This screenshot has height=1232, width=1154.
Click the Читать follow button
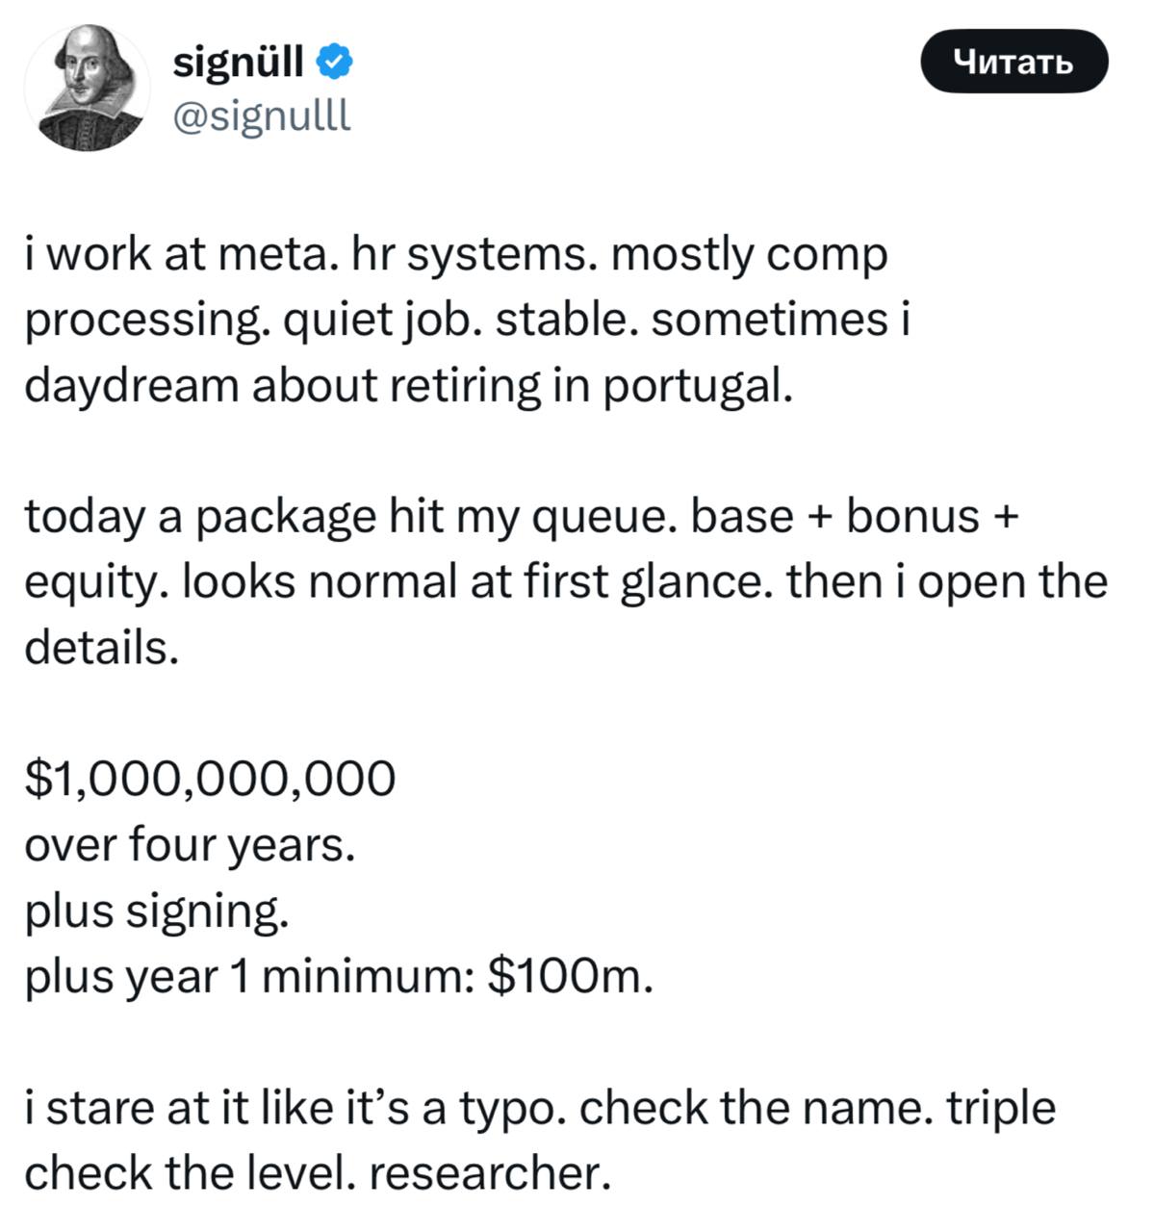1014,62
